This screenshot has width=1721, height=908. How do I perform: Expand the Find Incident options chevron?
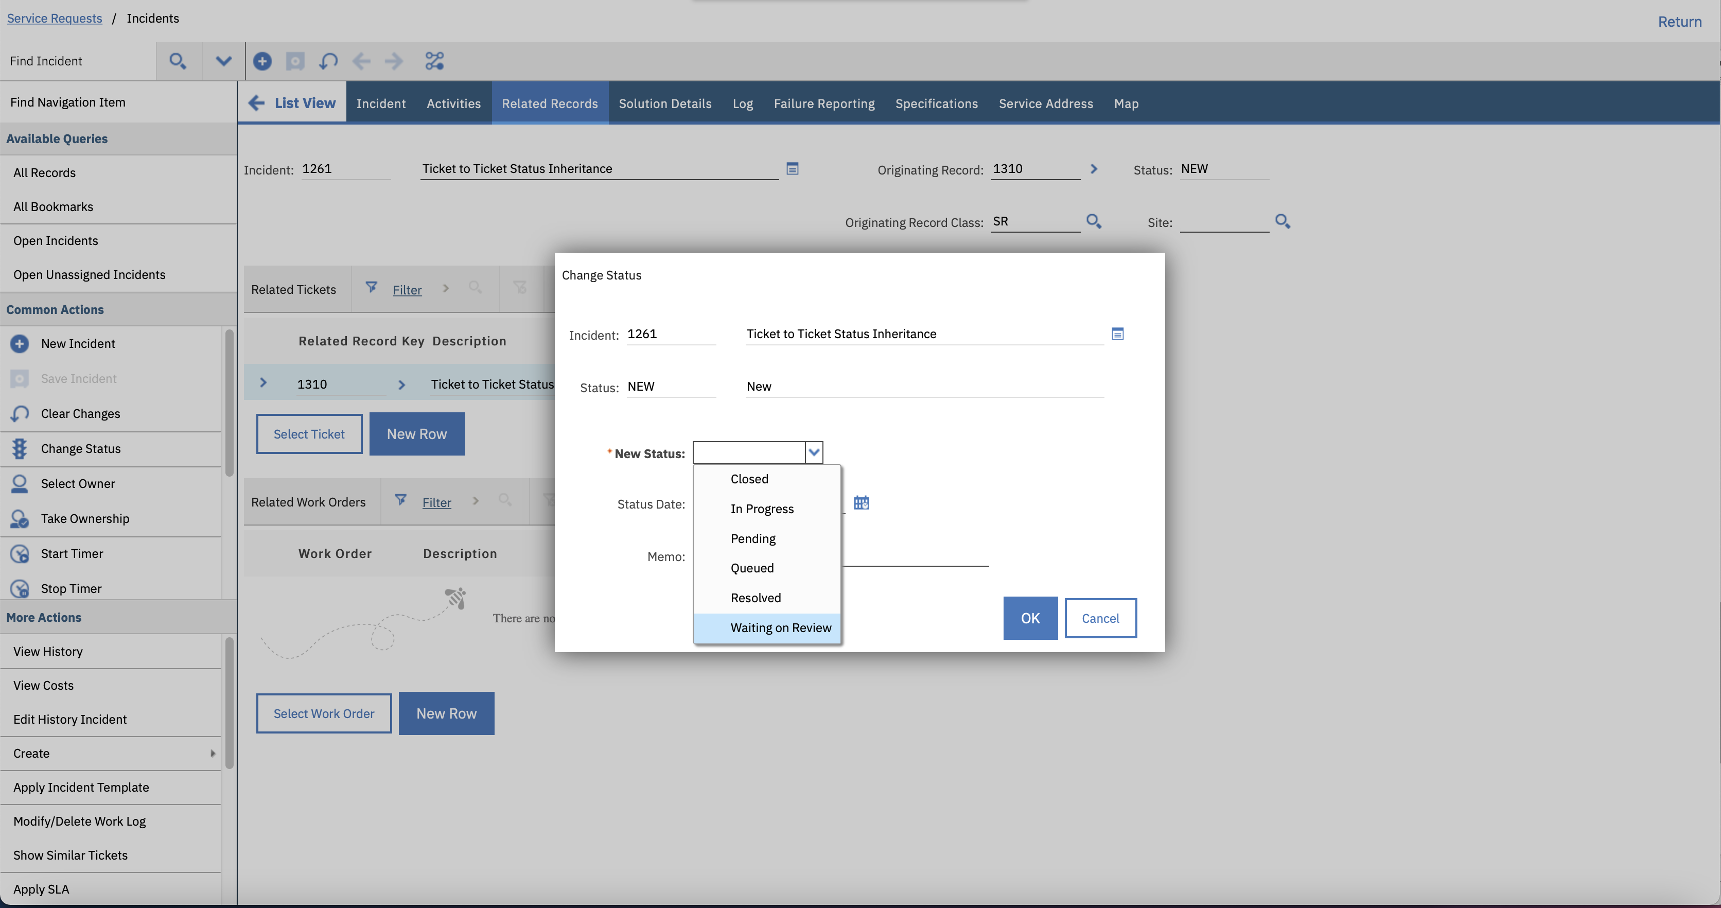coord(223,61)
